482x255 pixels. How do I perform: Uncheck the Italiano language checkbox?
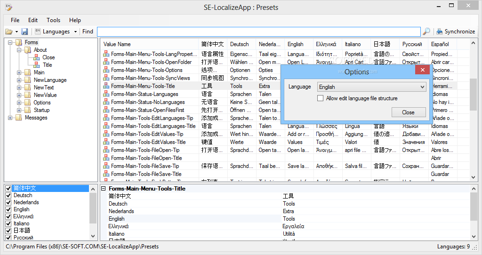tap(8, 223)
